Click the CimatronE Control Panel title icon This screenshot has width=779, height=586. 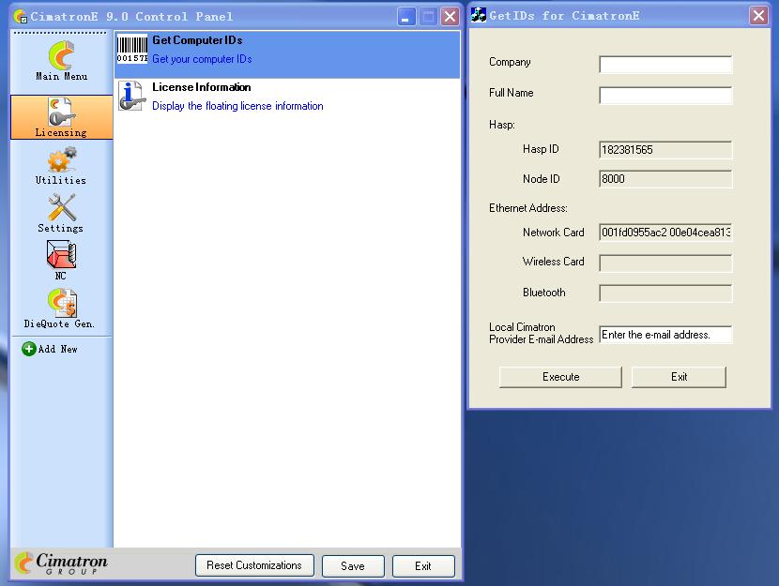point(21,16)
